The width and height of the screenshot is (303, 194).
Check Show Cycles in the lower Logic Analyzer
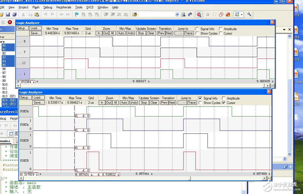tap(200, 103)
